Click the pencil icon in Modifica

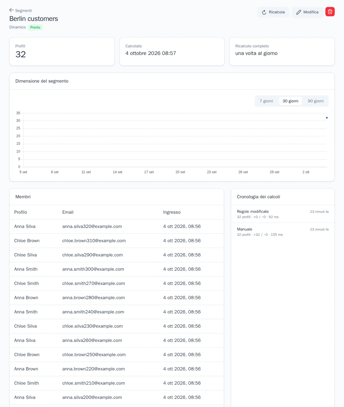(x=299, y=12)
